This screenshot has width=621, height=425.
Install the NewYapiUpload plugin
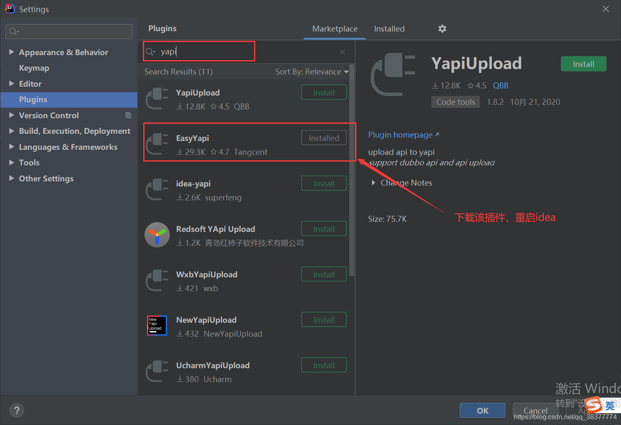(324, 320)
